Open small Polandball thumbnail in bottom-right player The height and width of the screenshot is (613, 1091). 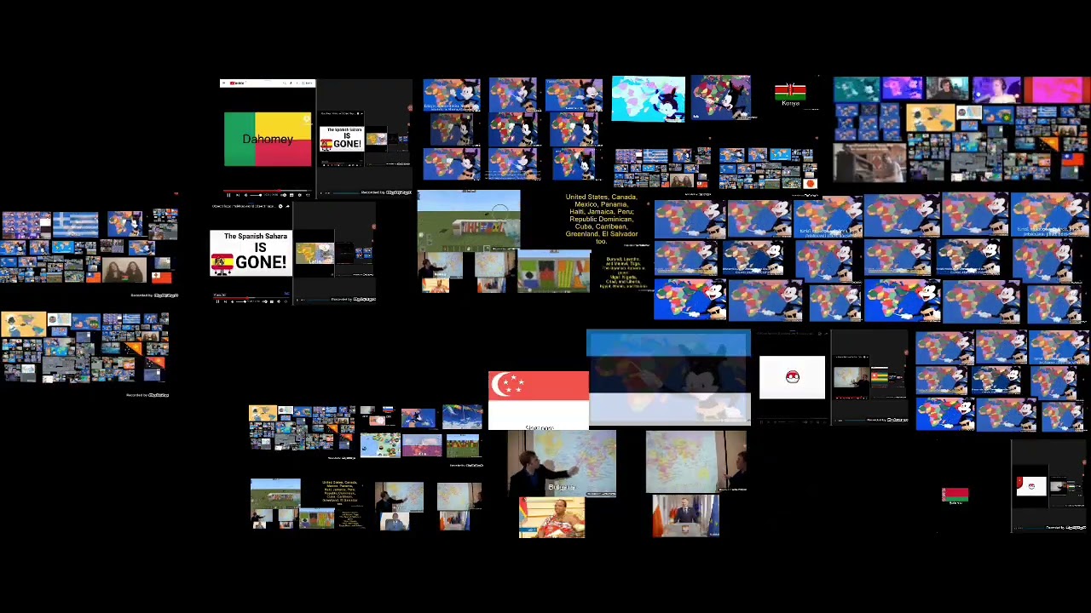click(x=1031, y=486)
